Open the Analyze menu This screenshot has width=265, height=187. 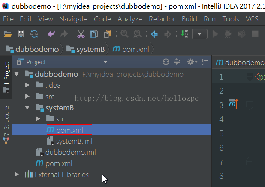(x=130, y=19)
